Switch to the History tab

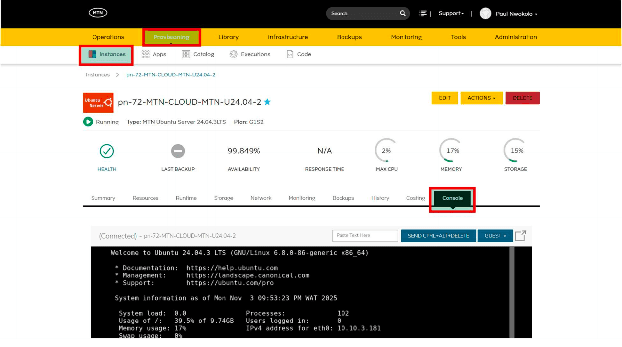[380, 198]
